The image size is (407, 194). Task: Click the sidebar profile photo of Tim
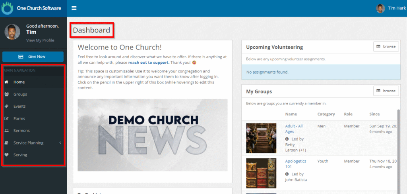[12, 32]
